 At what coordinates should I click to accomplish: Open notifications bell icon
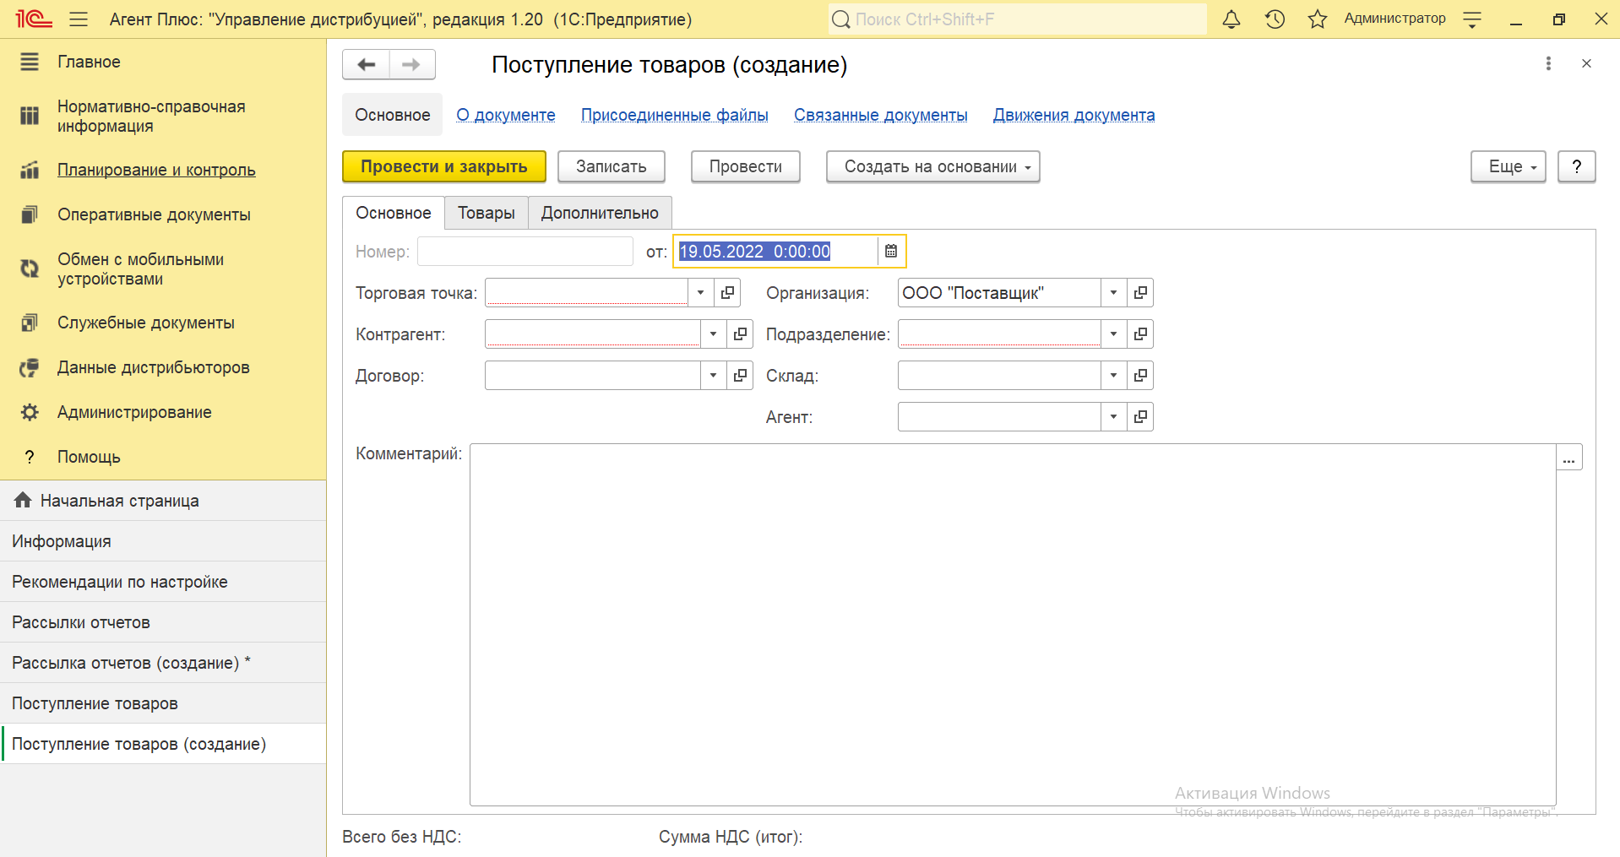(1231, 19)
